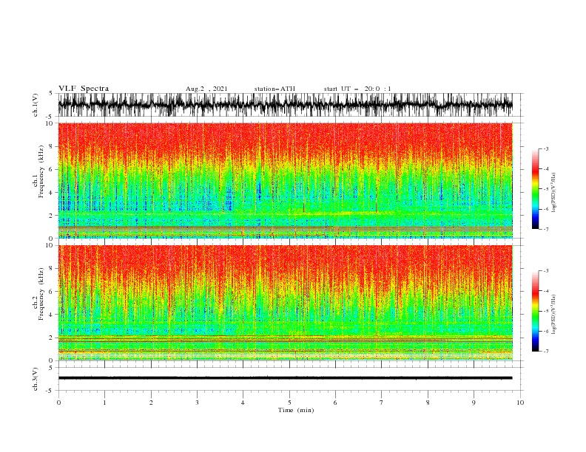Click the "VLF Spectra" title text

click(84, 89)
